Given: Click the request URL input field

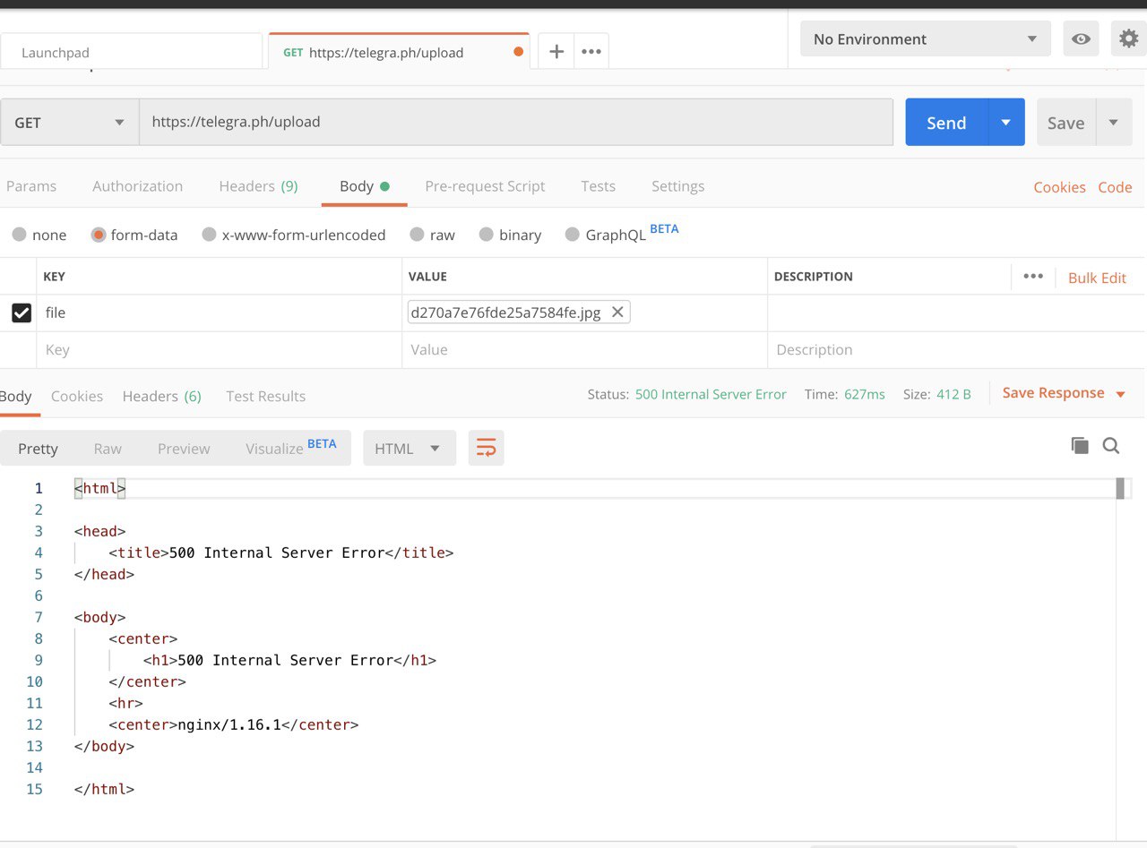Looking at the screenshot, I should [516, 122].
